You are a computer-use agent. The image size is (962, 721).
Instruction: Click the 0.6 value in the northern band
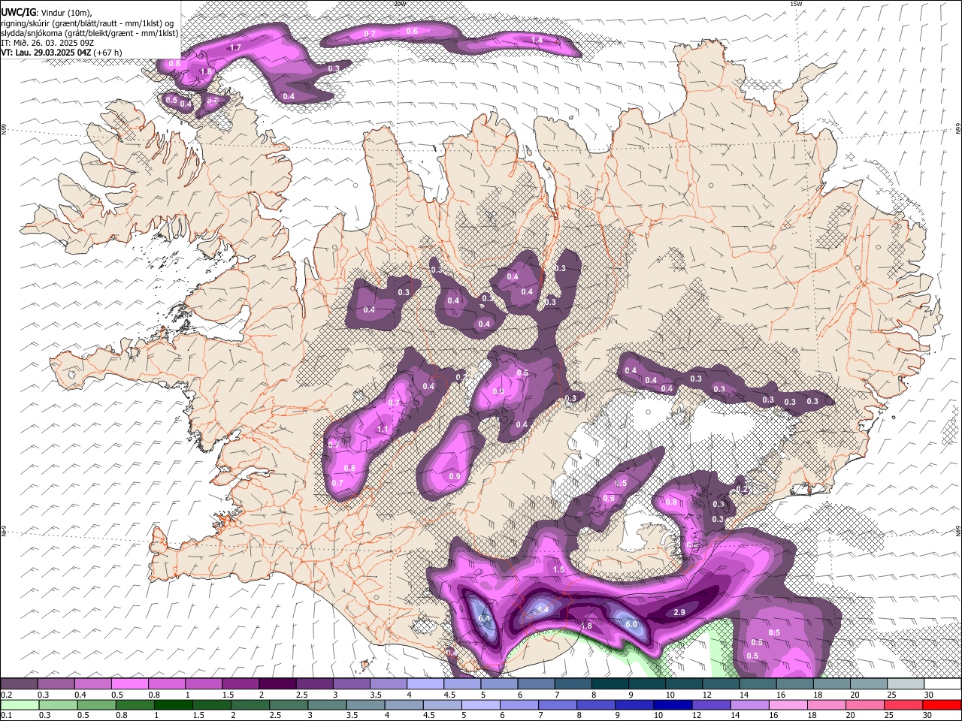[x=412, y=31]
